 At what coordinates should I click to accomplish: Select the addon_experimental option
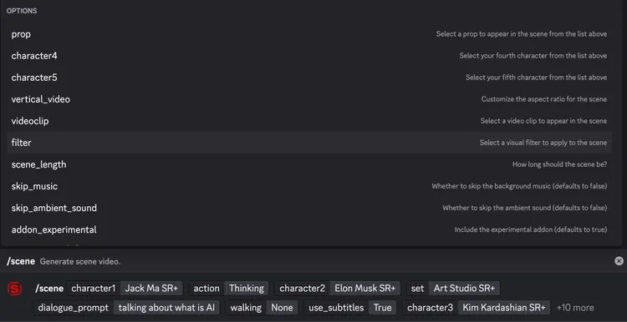tap(309, 230)
